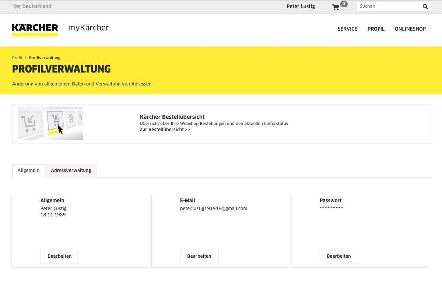Image resolution: width=442 pixels, height=299 pixels.
Task: Click the E-Mail card heading
Action: [x=187, y=201]
